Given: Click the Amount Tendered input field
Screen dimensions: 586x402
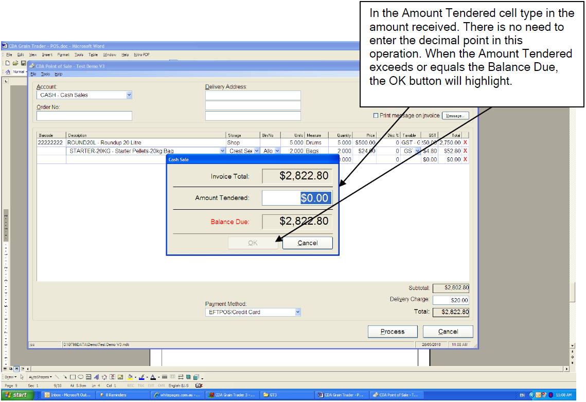Looking at the screenshot, I should tap(297, 198).
